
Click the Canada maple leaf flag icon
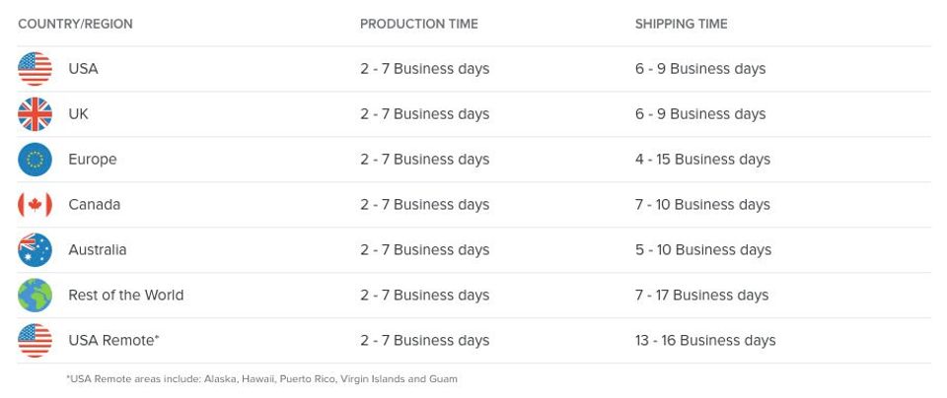[x=35, y=205]
